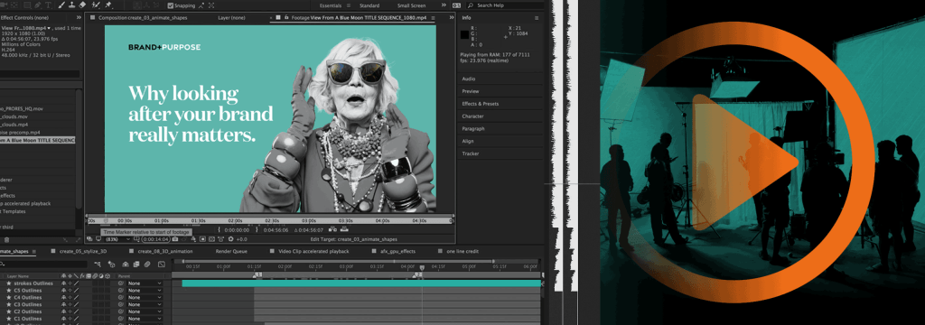This screenshot has height=325, width=925.
Task: Click the pick whip for C1 Outlines
Action: (120, 319)
